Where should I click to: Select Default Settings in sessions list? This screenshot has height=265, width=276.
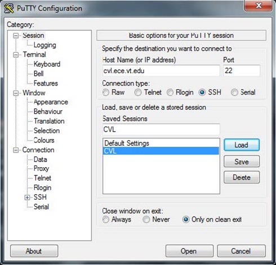(x=161, y=143)
